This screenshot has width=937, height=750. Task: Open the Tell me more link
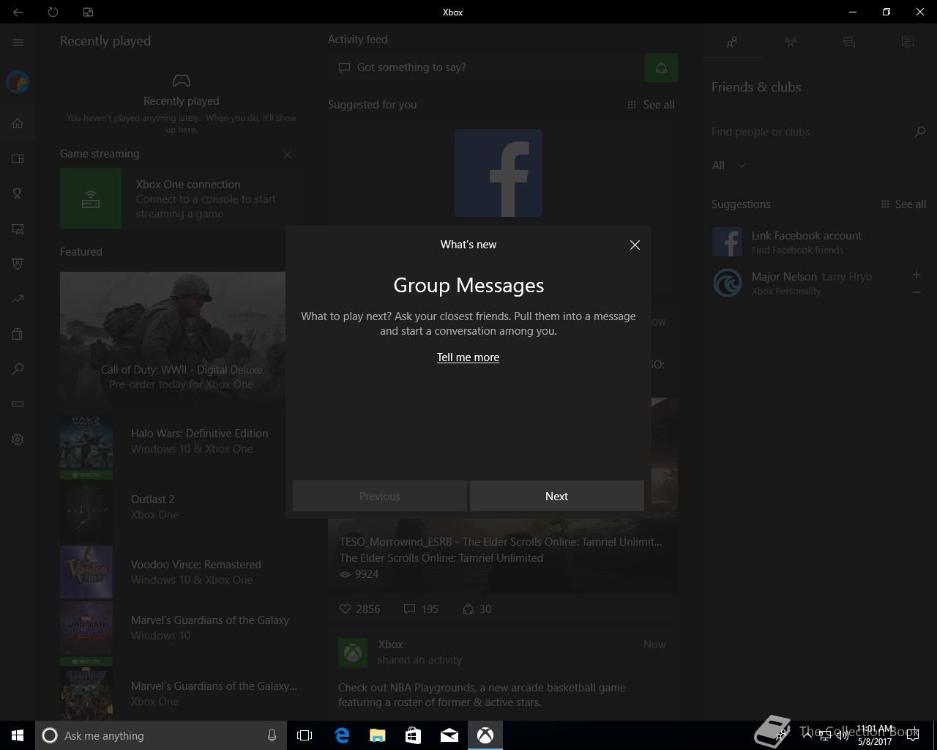468,357
